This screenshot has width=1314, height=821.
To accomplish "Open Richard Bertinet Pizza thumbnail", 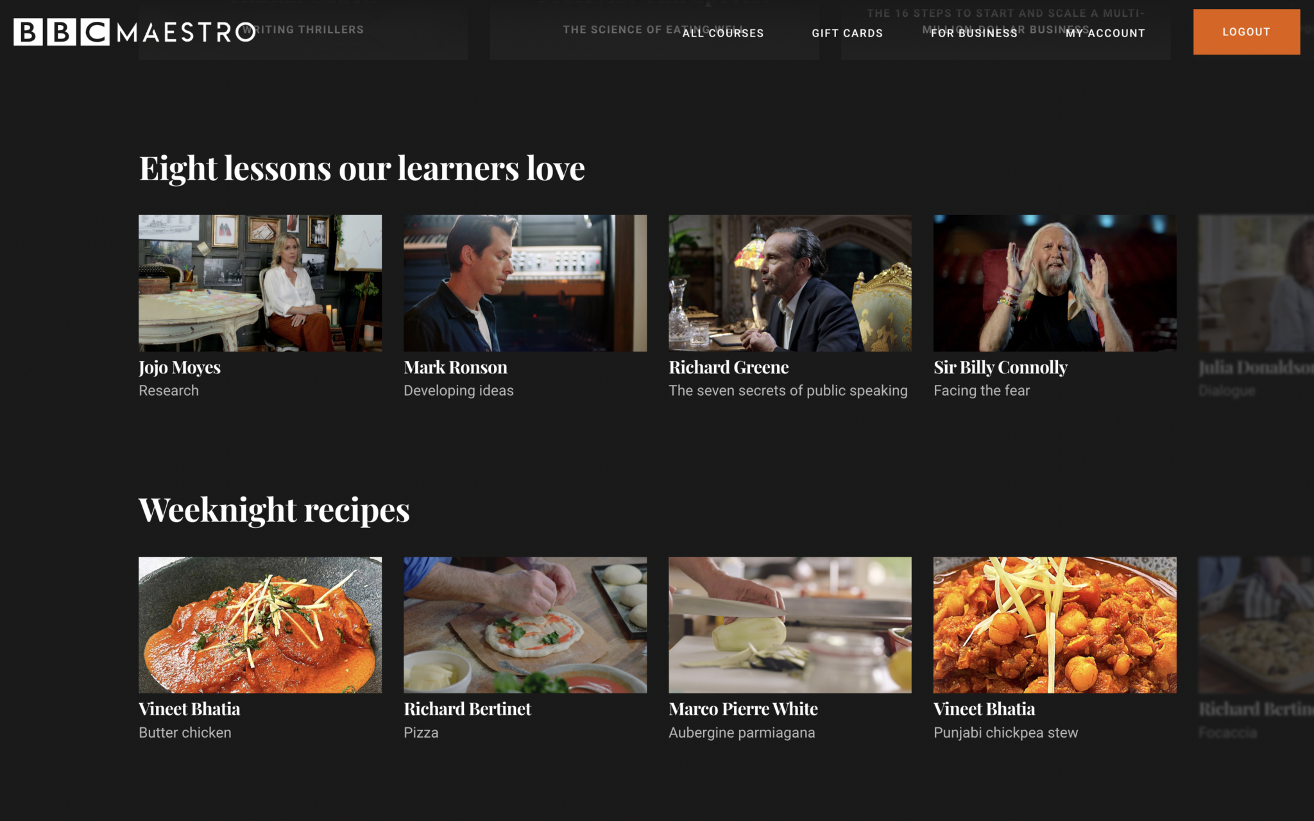I will click(x=525, y=625).
